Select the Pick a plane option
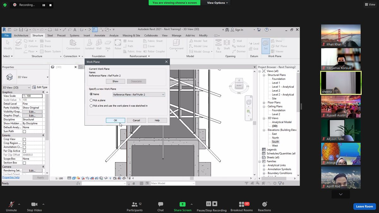Viewport: 379px width, 213px height. (91, 100)
